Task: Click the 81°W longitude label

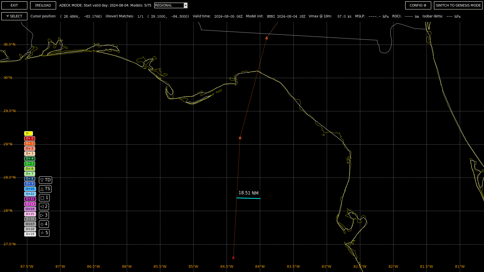Action: pos(460,266)
